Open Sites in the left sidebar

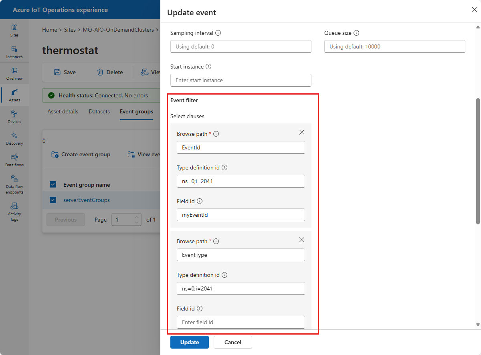pyautogui.click(x=14, y=30)
